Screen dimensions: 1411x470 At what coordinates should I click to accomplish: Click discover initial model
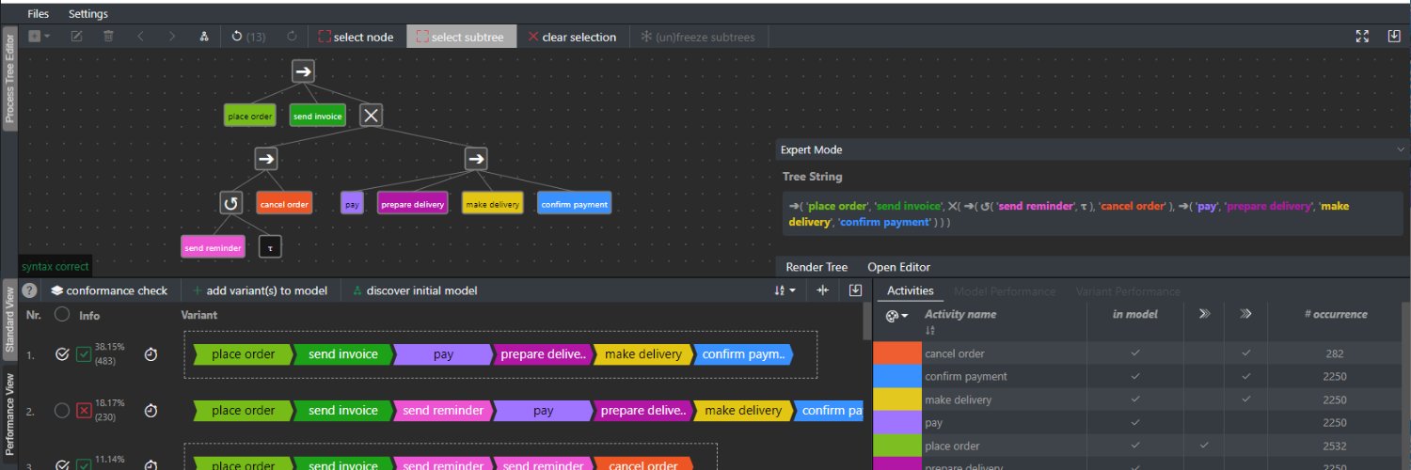pyautogui.click(x=415, y=290)
